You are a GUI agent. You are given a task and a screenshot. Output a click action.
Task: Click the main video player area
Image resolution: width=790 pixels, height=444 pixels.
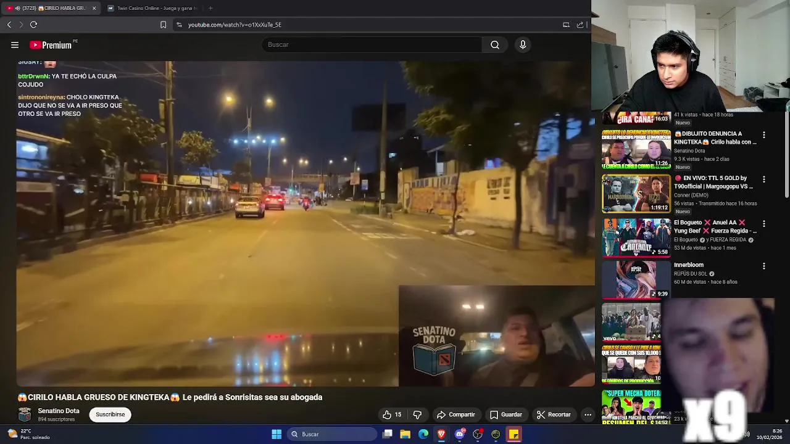pyautogui.click(x=306, y=223)
